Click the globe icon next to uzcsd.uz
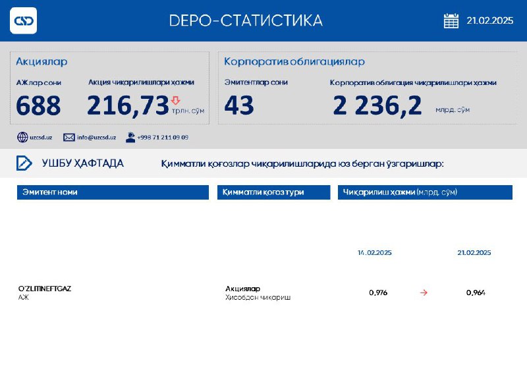 (22, 137)
